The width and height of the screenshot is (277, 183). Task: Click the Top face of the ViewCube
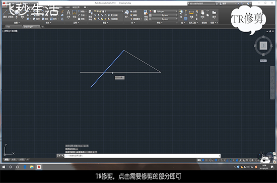tap(263, 46)
